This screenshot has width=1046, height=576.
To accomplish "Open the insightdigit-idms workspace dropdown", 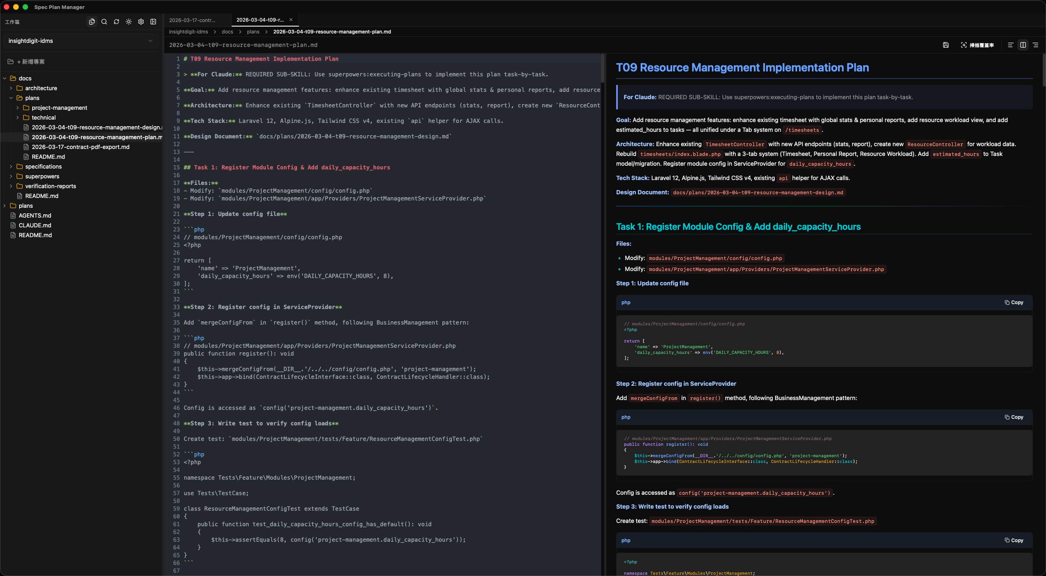I will (80, 41).
